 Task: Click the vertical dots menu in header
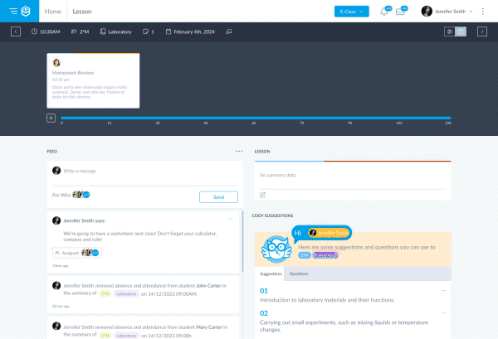click(482, 12)
